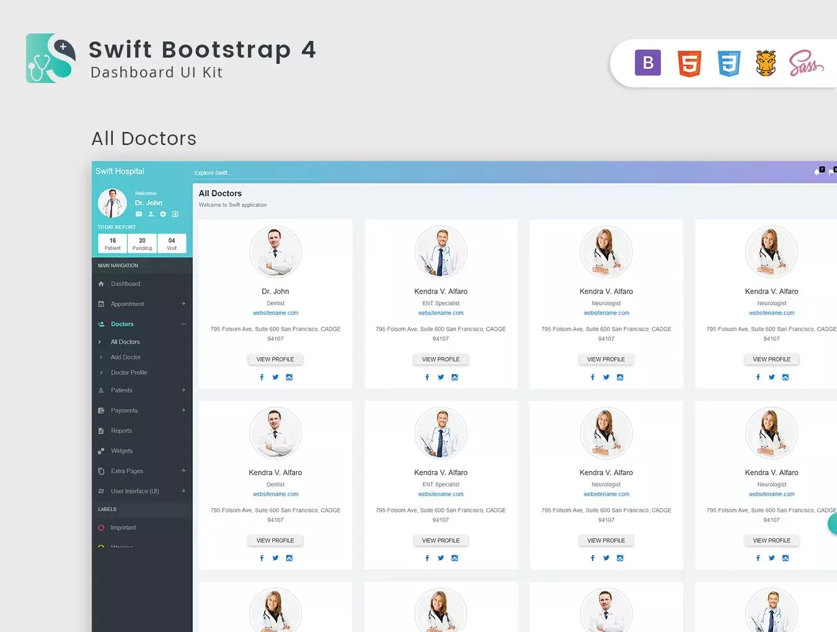Viewport: 837px width, 632px height.
Task: Open Twitter icon on Dr. John's card
Action: click(x=275, y=377)
